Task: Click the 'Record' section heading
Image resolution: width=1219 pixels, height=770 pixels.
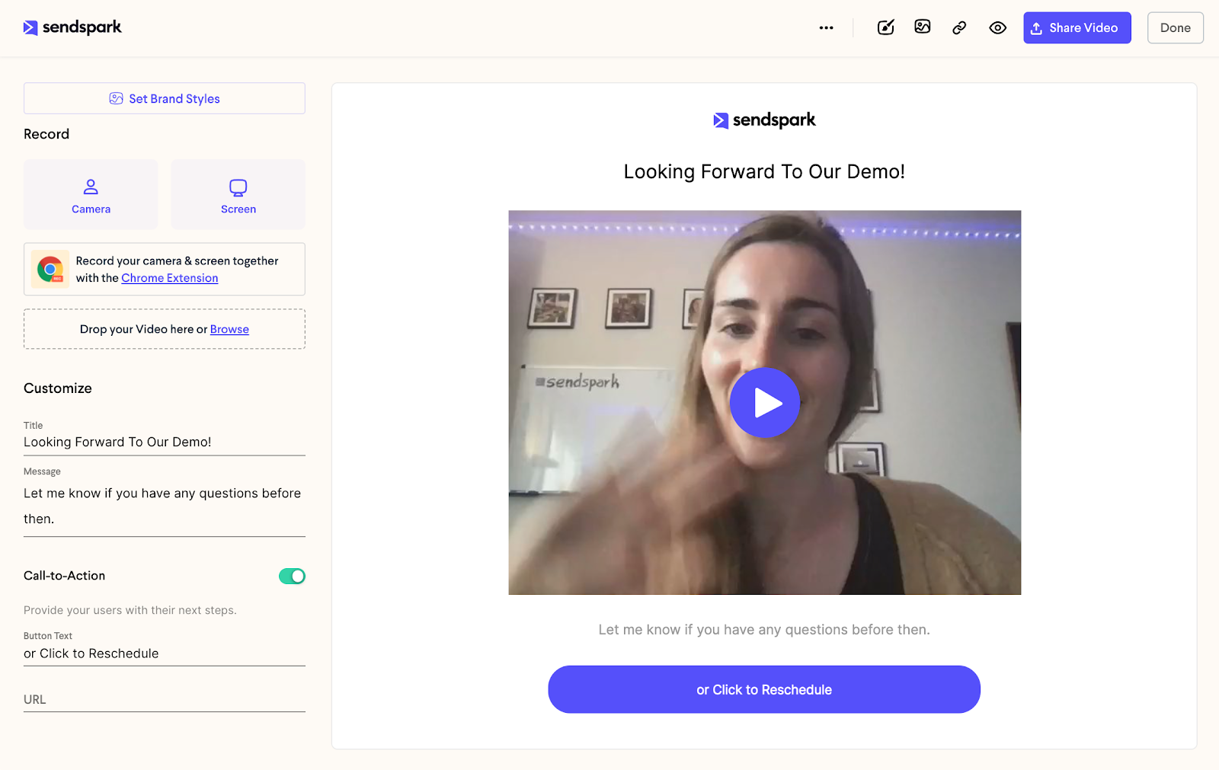Action: pyautogui.click(x=46, y=134)
